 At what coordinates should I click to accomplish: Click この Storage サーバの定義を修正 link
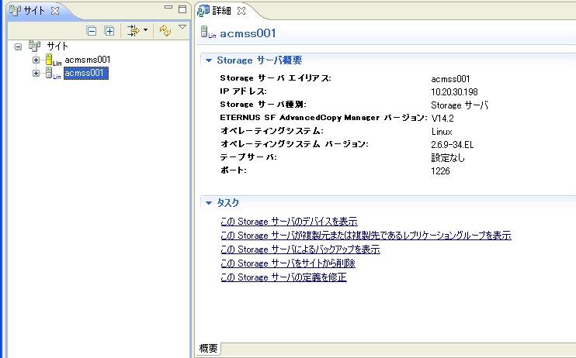[x=283, y=277]
